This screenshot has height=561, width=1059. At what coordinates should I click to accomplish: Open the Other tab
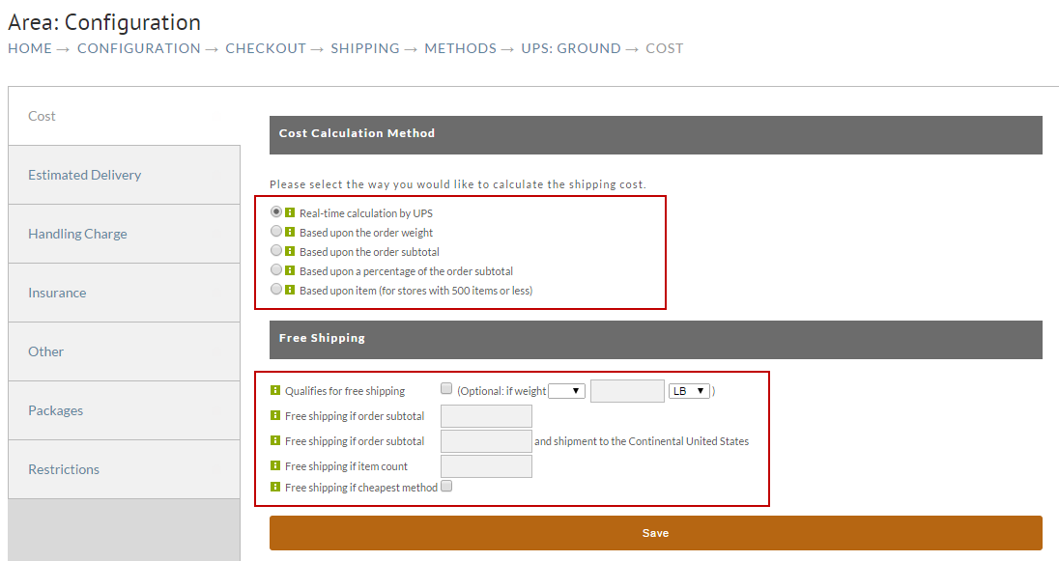pyautogui.click(x=125, y=351)
